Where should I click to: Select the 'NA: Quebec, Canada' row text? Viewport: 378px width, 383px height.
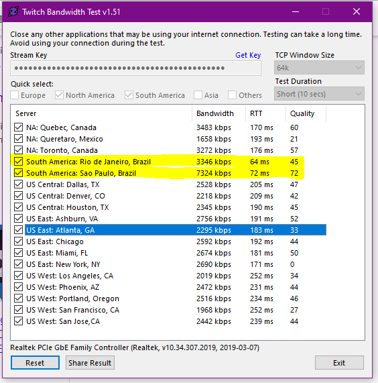pyautogui.click(x=61, y=127)
